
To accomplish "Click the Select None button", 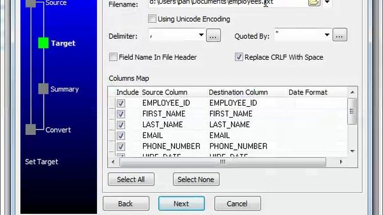I will tap(196, 179).
